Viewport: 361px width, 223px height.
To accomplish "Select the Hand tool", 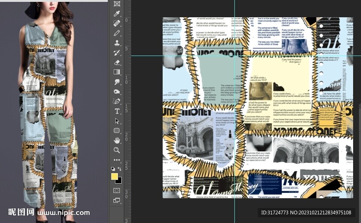I will (x=117, y=140).
